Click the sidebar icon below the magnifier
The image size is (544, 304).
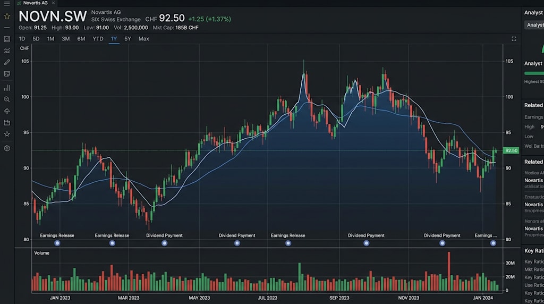tap(7, 111)
